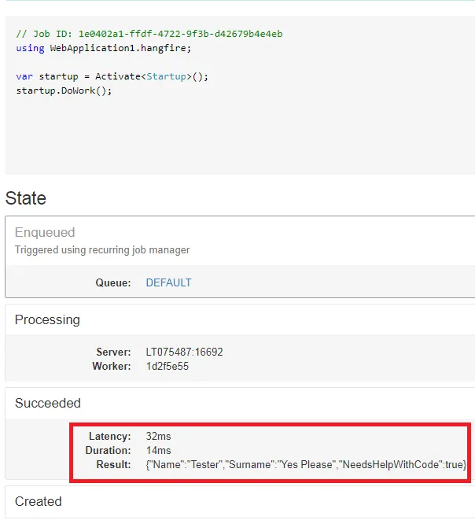Click the Result label
The height and width of the screenshot is (524, 475).
115,465
